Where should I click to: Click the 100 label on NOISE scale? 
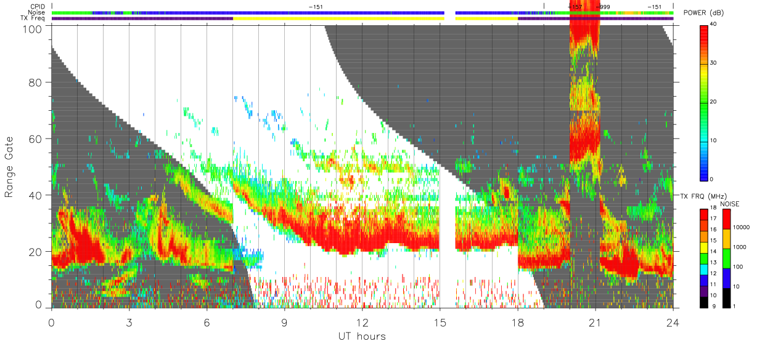(x=739, y=268)
